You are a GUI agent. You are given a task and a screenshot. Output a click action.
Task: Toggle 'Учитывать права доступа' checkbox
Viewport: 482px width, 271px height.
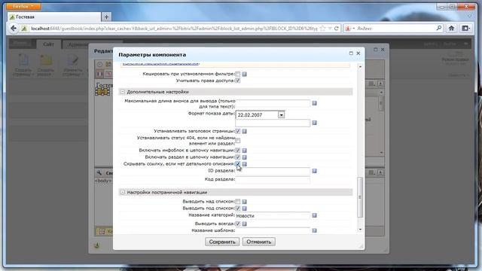coord(238,81)
